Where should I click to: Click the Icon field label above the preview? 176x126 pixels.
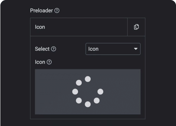click(40, 62)
